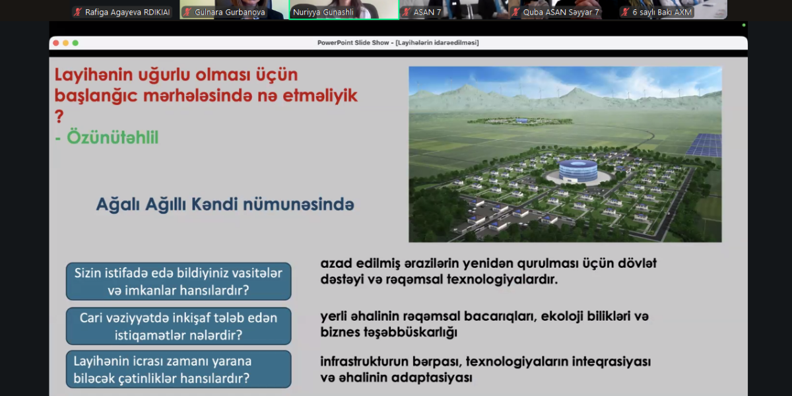Click the 'Sizin istifadə edə bildiyiniz vasitələr' box
Screen dimensions: 792x396
pyautogui.click(x=178, y=281)
